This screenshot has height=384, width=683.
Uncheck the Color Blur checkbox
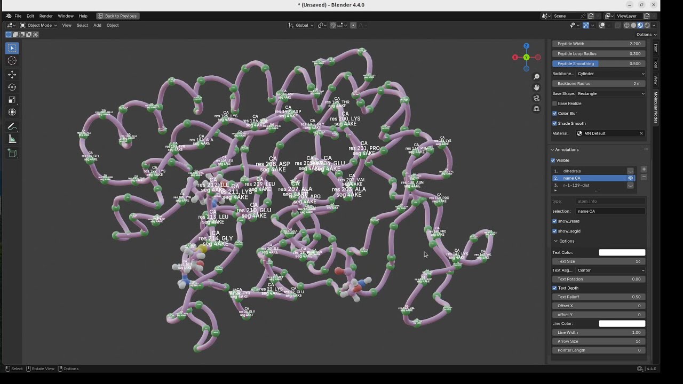tap(554, 114)
